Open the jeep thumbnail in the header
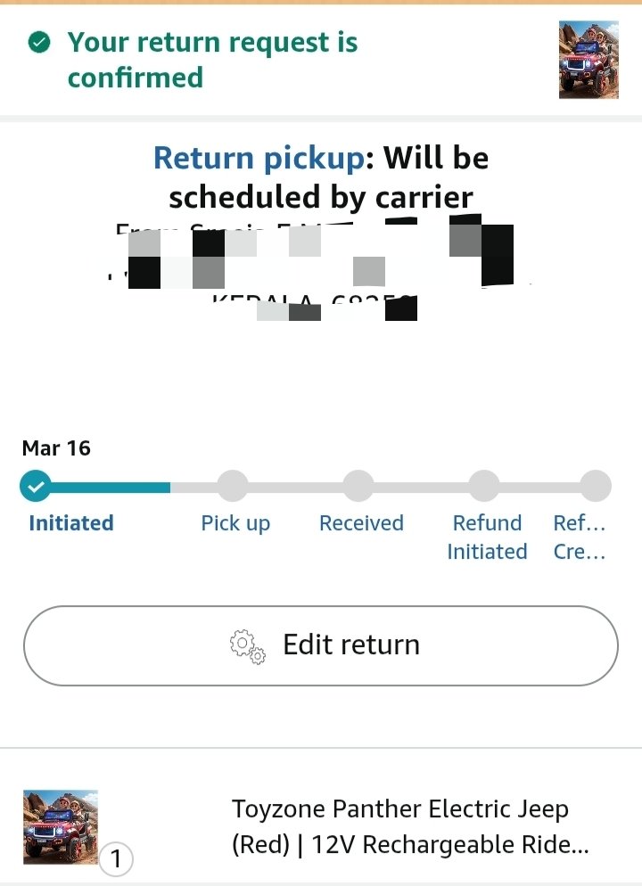642x886 pixels. pos(588,60)
